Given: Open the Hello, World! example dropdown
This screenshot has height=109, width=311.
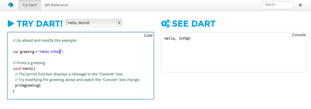Looking at the screenshot, I should [x=94, y=23].
